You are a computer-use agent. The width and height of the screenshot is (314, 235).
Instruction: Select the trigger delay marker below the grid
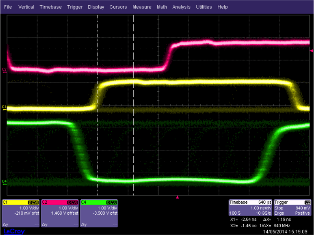177,197
